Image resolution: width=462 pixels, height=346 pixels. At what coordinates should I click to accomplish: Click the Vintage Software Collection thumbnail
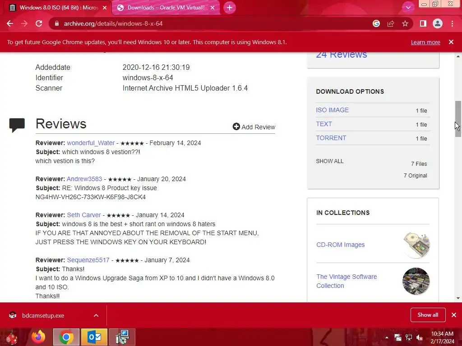point(416,281)
